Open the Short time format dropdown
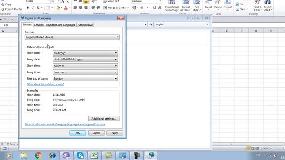The image size is (285, 160). click(x=85, y=66)
